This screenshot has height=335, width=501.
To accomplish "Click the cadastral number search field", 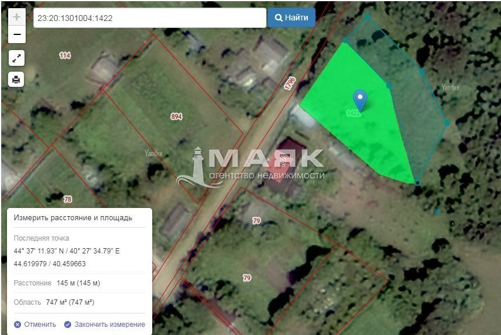I will (149, 18).
